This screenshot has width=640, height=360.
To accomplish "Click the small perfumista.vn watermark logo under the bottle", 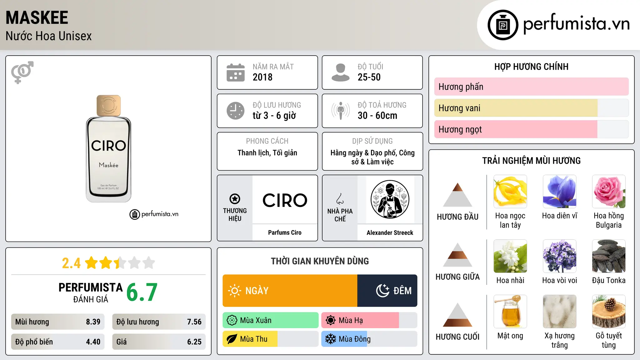I will [154, 214].
